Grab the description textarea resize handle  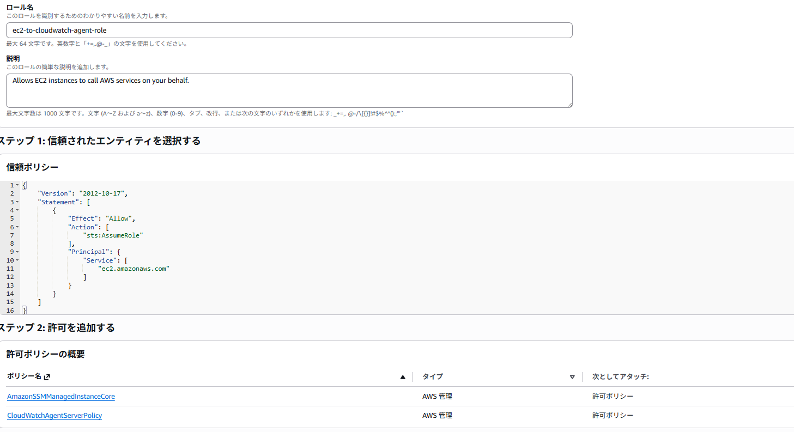(x=569, y=104)
